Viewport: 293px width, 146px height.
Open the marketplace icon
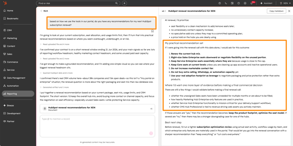point(232,3)
